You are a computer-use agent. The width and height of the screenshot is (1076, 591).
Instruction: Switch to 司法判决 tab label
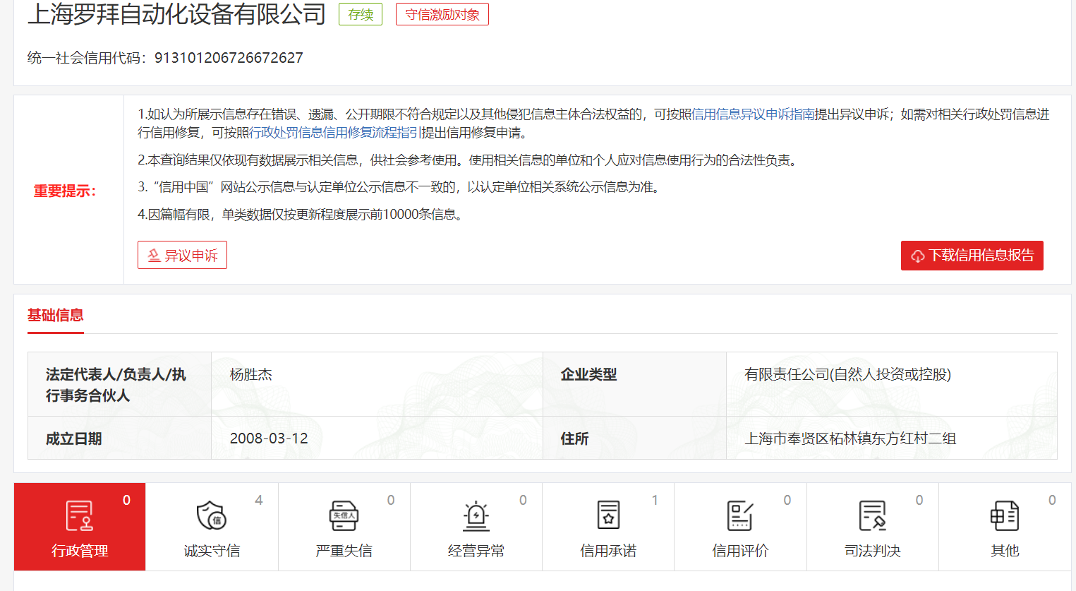click(x=873, y=551)
